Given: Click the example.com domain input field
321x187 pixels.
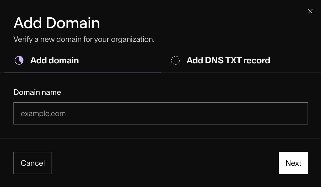Looking at the screenshot, I should click(160, 113).
